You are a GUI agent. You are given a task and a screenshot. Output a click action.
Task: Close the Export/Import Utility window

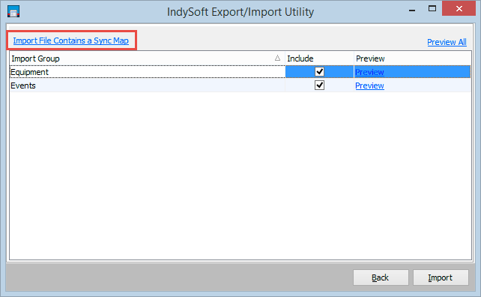point(459,8)
